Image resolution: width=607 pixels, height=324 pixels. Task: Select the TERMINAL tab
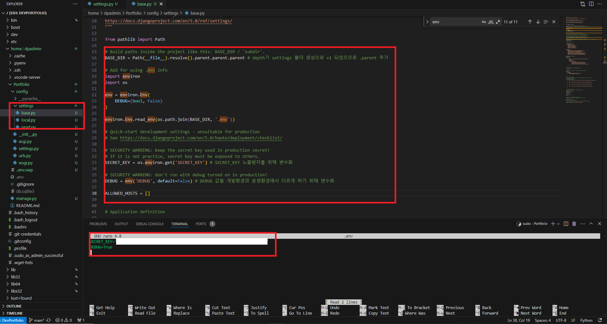pos(180,224)
